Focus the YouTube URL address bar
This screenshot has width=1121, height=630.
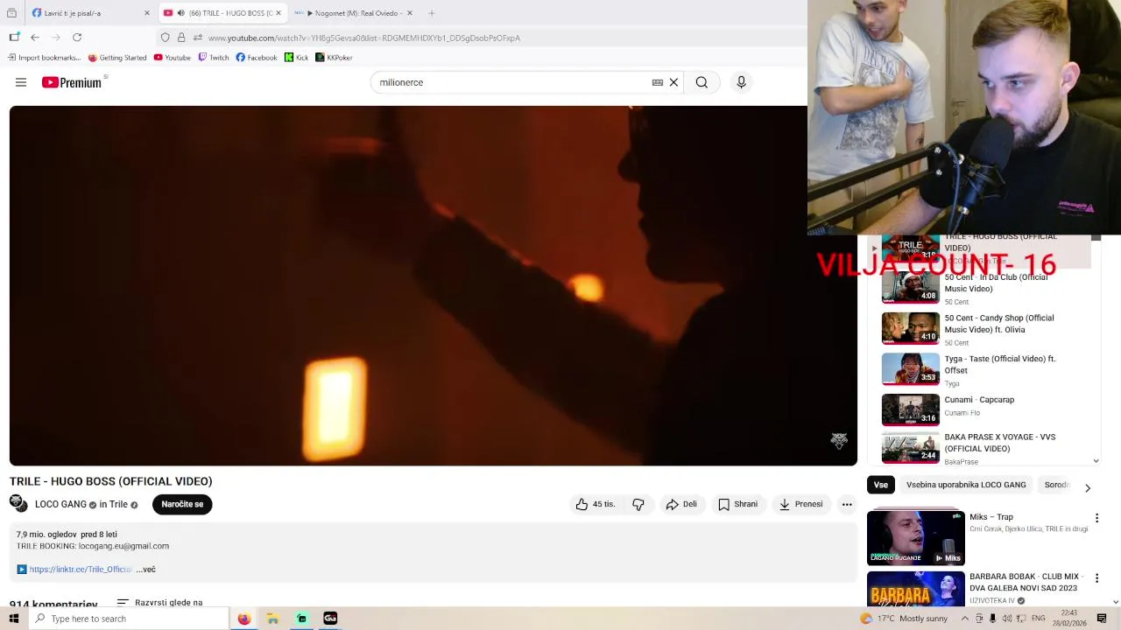364,38
